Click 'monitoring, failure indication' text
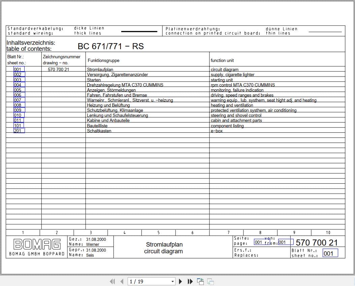355x286 pixels. click(x=237, y=90)
